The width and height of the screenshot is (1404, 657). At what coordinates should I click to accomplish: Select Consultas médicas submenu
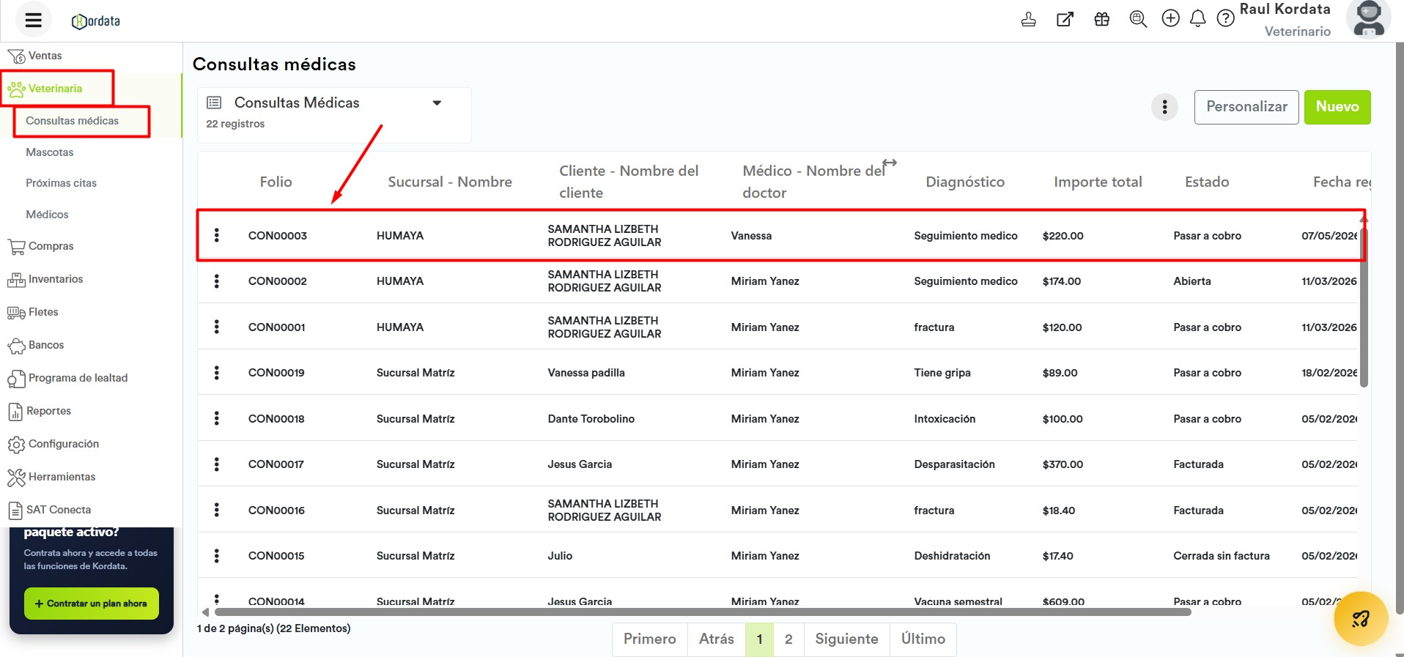(72, 121)
